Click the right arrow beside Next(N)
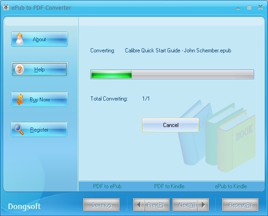Image resolution: width=268 pixels, height=216 pixels. pos(203,205)
